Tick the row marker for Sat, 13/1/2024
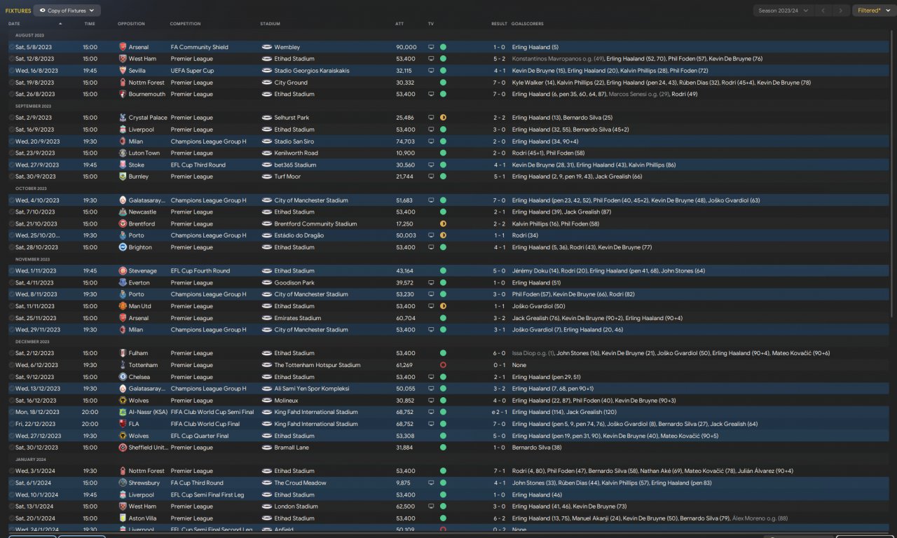897x538 pixels. pyautogui.click(x=11, y=506)
